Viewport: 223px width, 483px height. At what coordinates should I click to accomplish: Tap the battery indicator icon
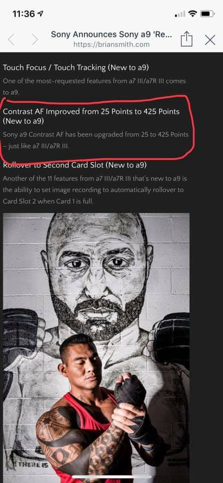[207, 14]
